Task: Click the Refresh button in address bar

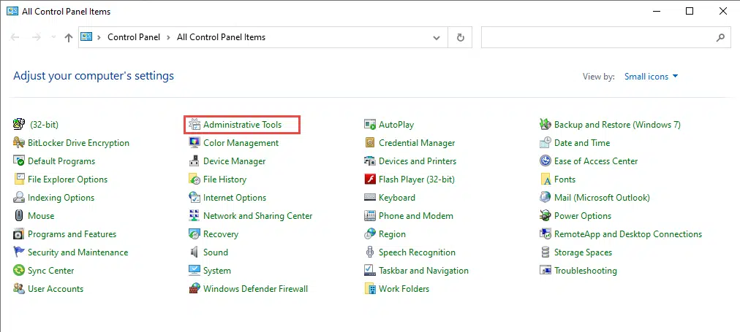Action: (x=461, y=38)
